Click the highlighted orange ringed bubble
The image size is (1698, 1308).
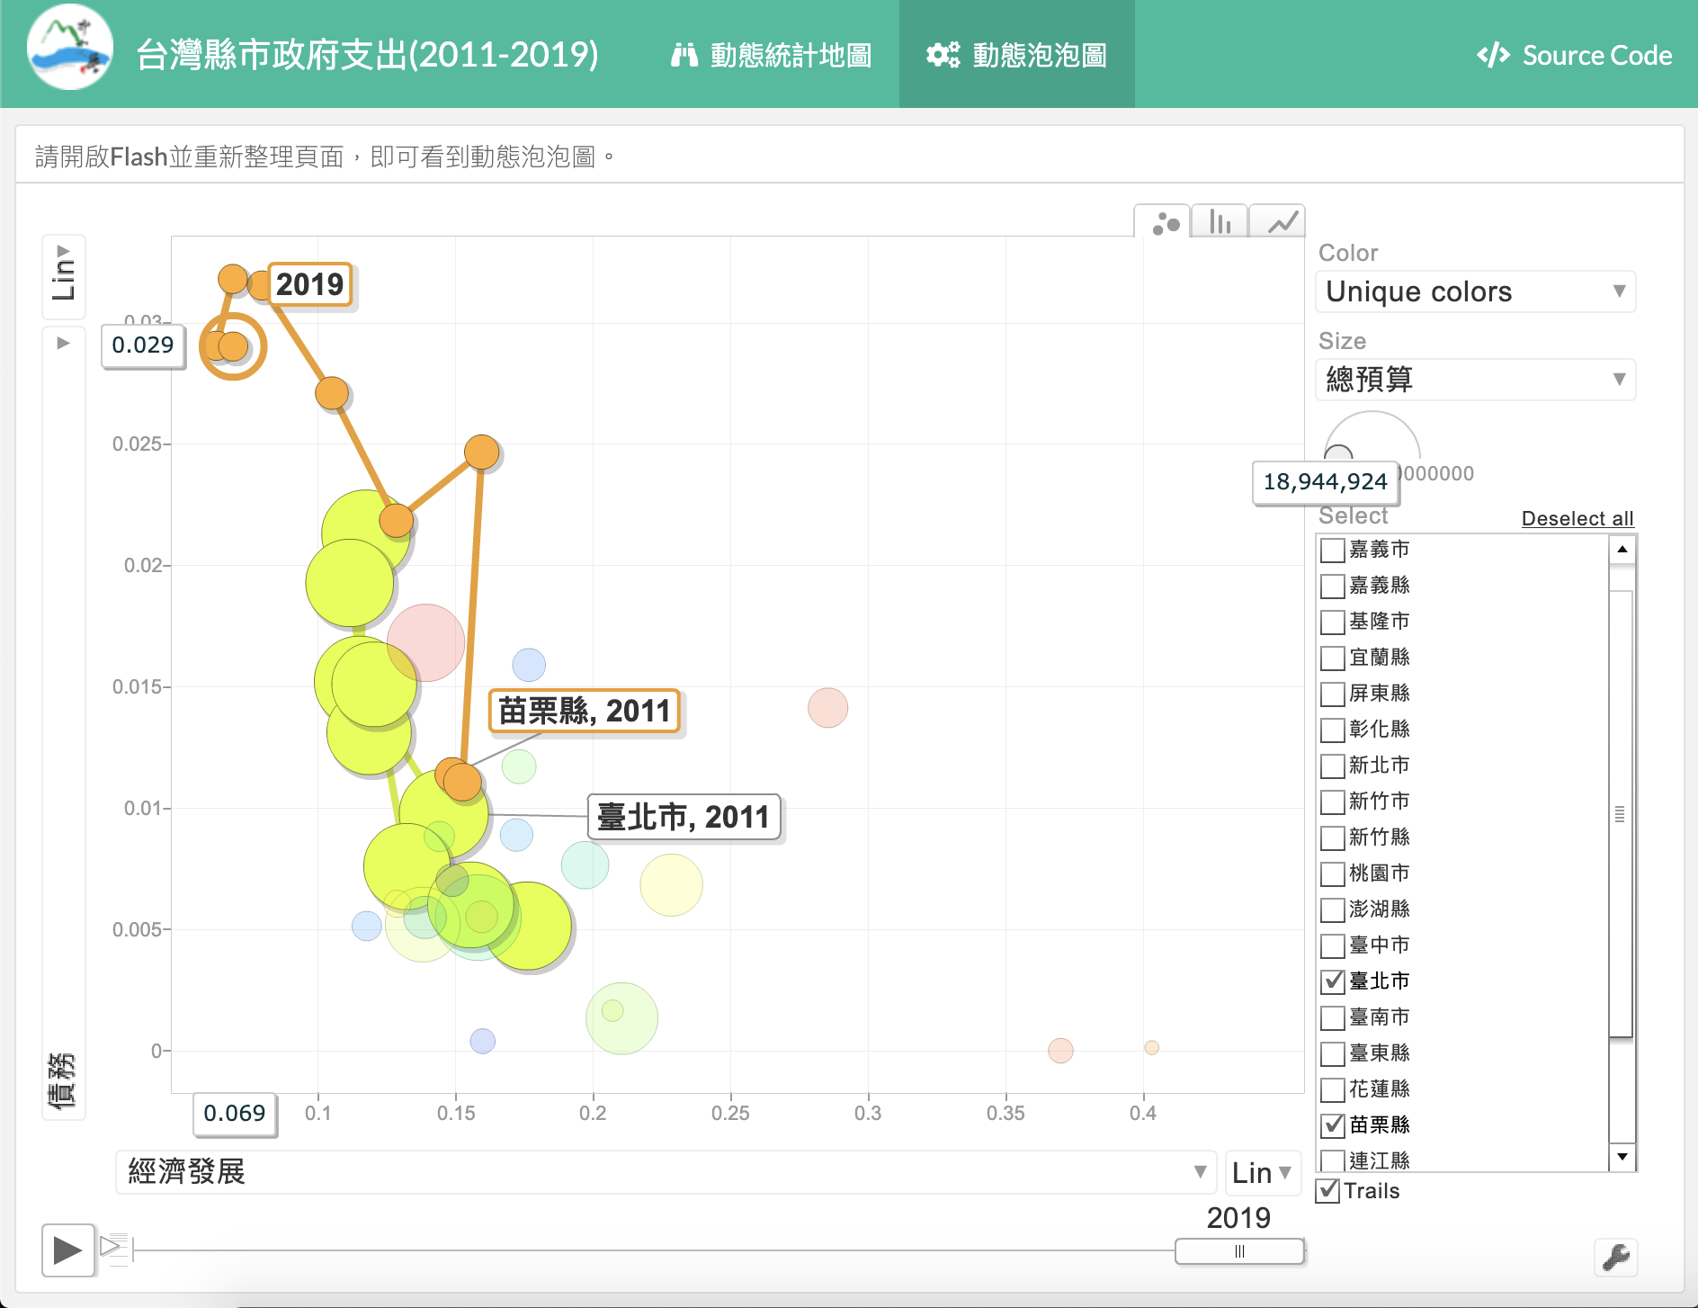(x=233, y=346)
